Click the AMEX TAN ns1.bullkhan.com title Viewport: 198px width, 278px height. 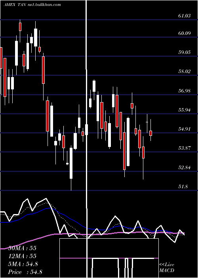click(32, 5)
